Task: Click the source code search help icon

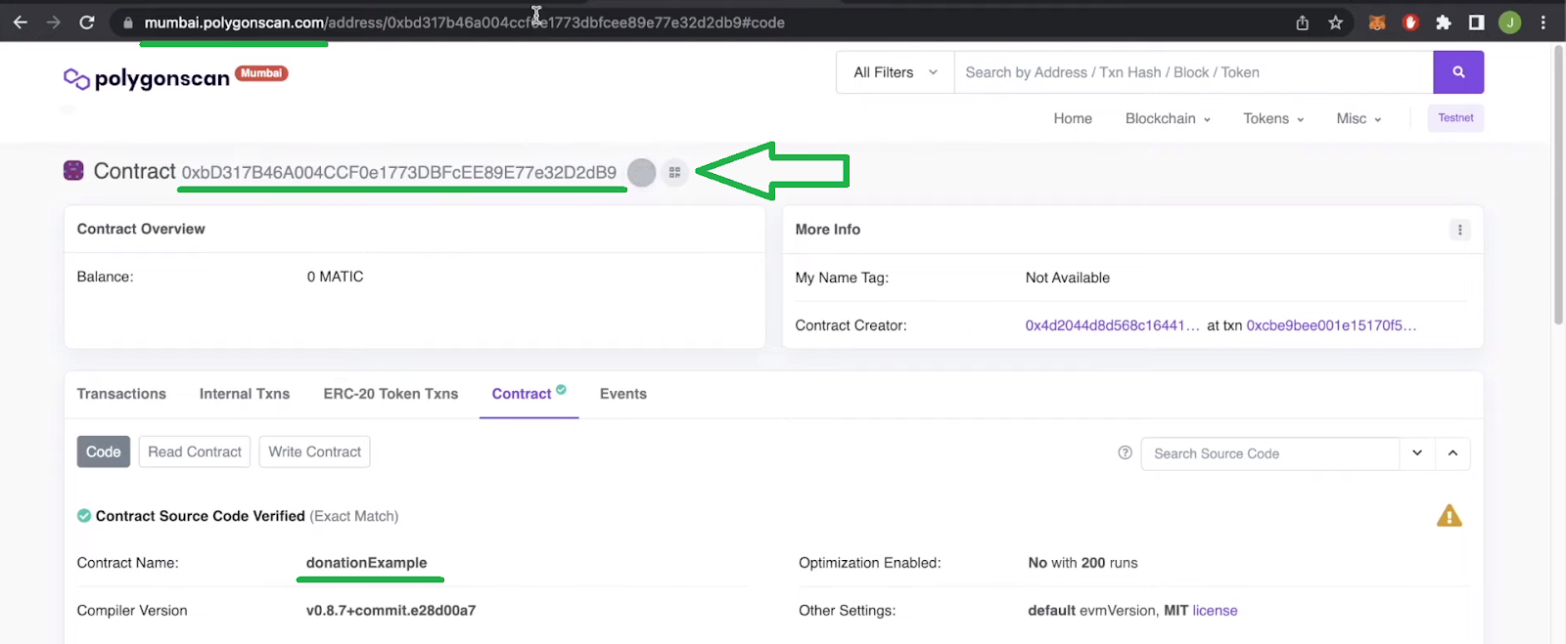Action: [1125, 452]
